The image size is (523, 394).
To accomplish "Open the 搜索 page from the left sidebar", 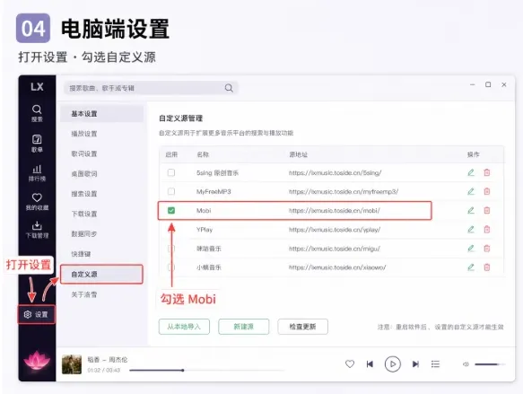I will tap(37, 113).
